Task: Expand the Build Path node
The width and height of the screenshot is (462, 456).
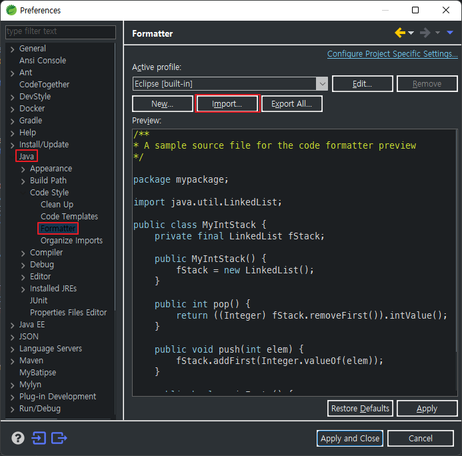Action: pos(23,181)
